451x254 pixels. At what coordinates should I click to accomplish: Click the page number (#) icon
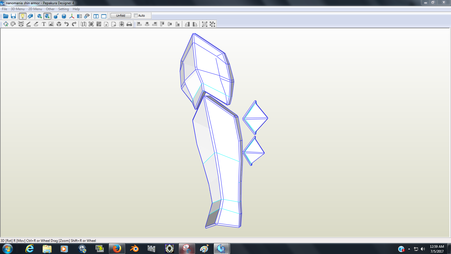pos(106,24)
